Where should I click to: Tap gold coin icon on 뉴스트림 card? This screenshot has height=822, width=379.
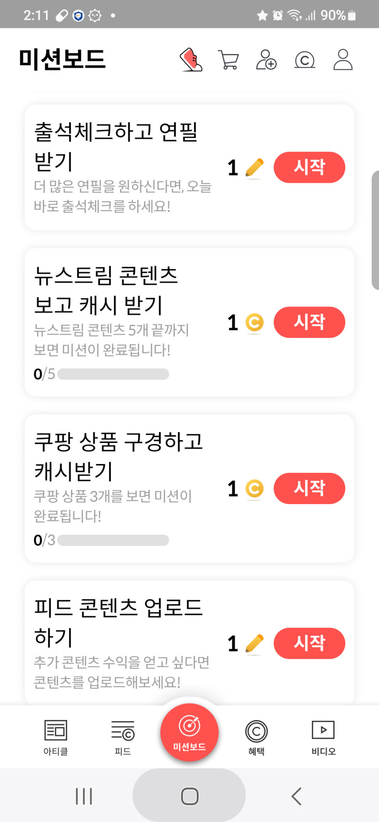click(x=254, y=323)
